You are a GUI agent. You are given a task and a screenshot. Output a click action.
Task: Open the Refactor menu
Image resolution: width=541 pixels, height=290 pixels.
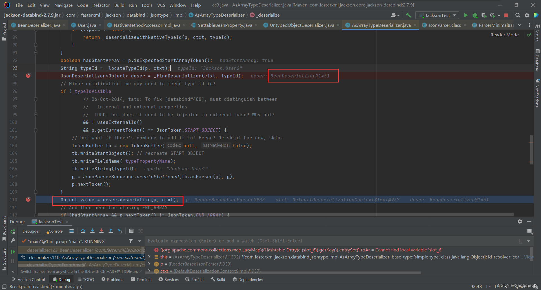(101, 5)
